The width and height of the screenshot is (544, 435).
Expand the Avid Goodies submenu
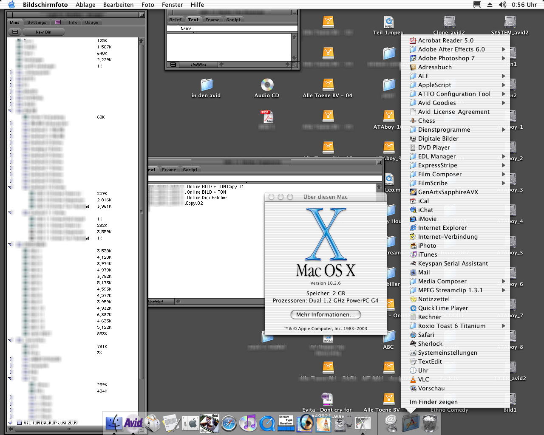[x=504, y=103]
